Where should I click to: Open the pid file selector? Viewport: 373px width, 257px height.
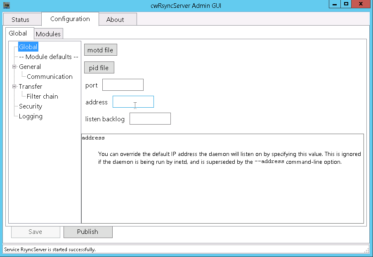pyautogui.click(x=99, y=67)
